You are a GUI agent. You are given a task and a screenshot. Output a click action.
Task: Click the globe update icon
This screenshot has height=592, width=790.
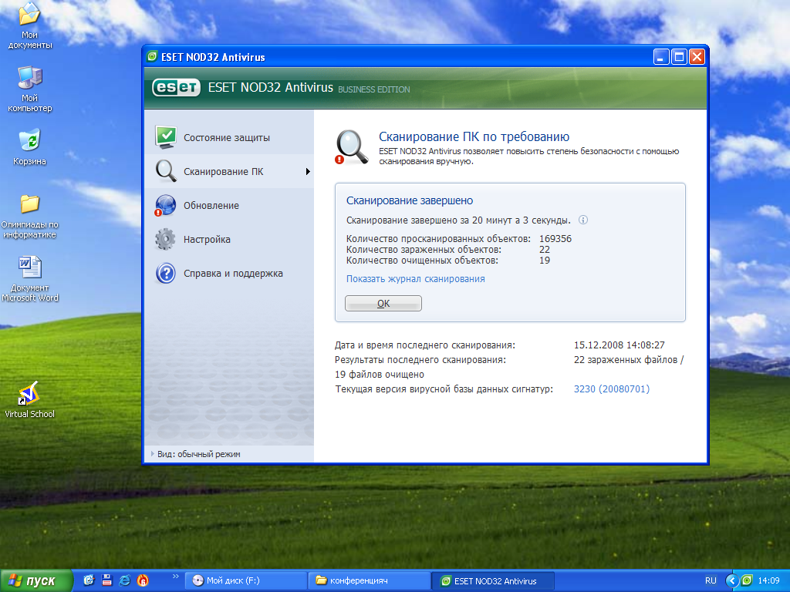[165, 205]
